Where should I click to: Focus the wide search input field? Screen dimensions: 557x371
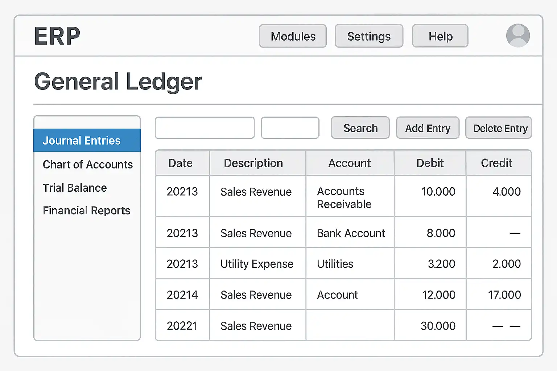(205, 128)
